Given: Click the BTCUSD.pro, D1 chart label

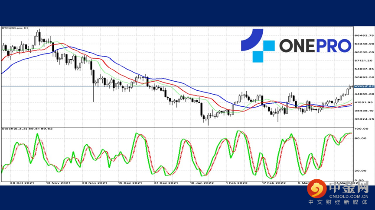Looking at the screenshot, I should (15, 28).
